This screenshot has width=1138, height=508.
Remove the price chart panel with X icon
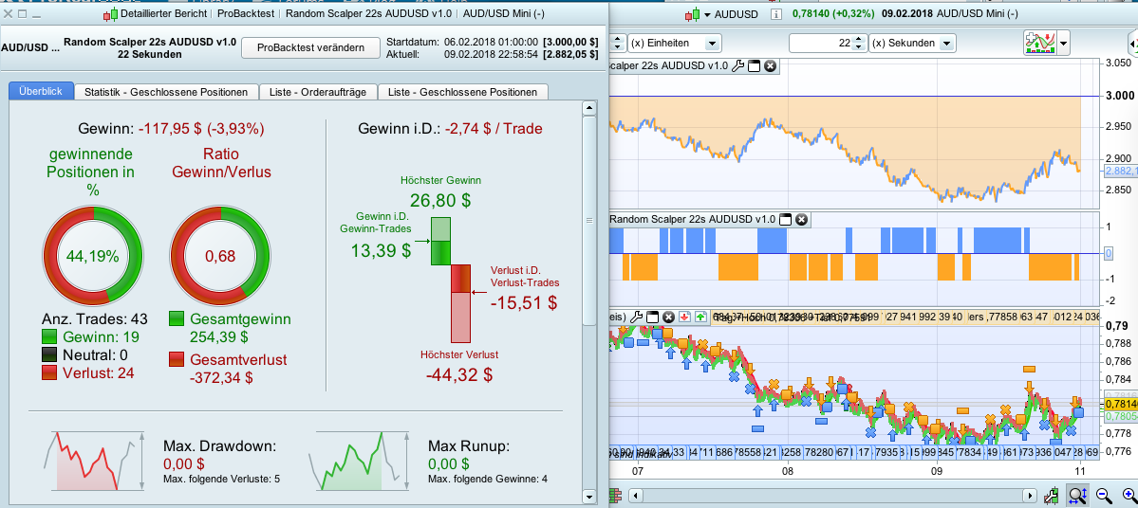pos(668,317)
